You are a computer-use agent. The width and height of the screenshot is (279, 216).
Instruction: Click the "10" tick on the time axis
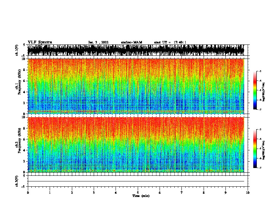tap(248, 193)
